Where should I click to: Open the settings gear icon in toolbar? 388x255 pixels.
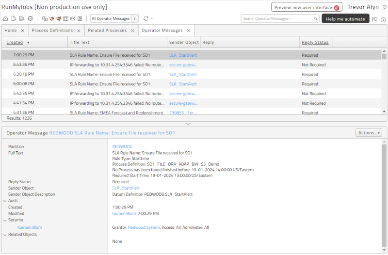(x=30, y=18)
